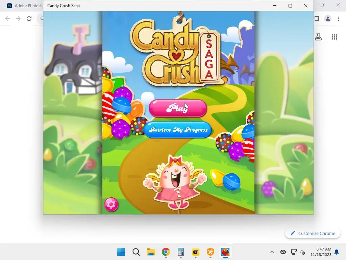Open taskbar Search icon

(136, 252)
